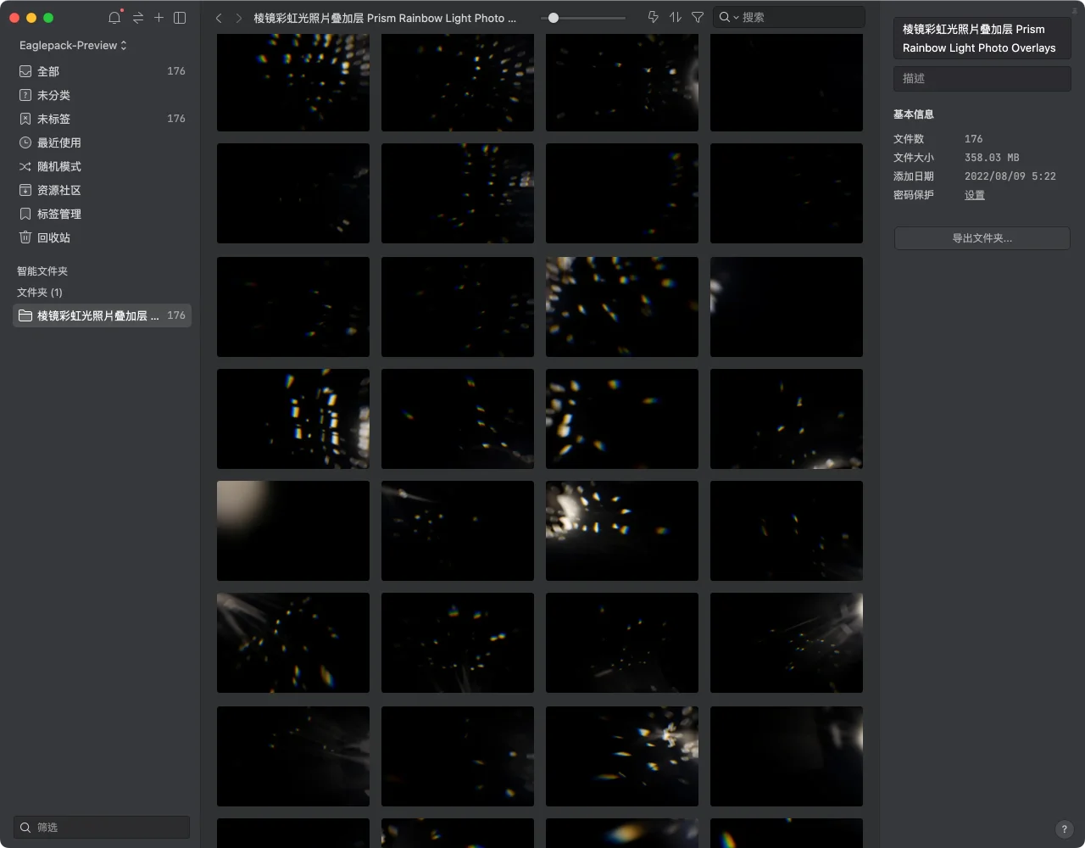This screenshot has width=1085, height=848.
Task: Open the funnel filter icon
Action: (698, 17)
